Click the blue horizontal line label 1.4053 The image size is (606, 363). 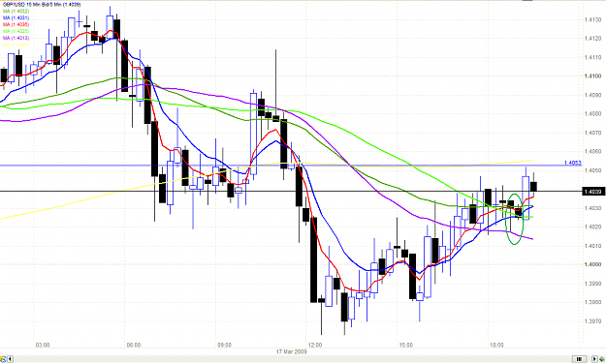(x=573, y=163)
